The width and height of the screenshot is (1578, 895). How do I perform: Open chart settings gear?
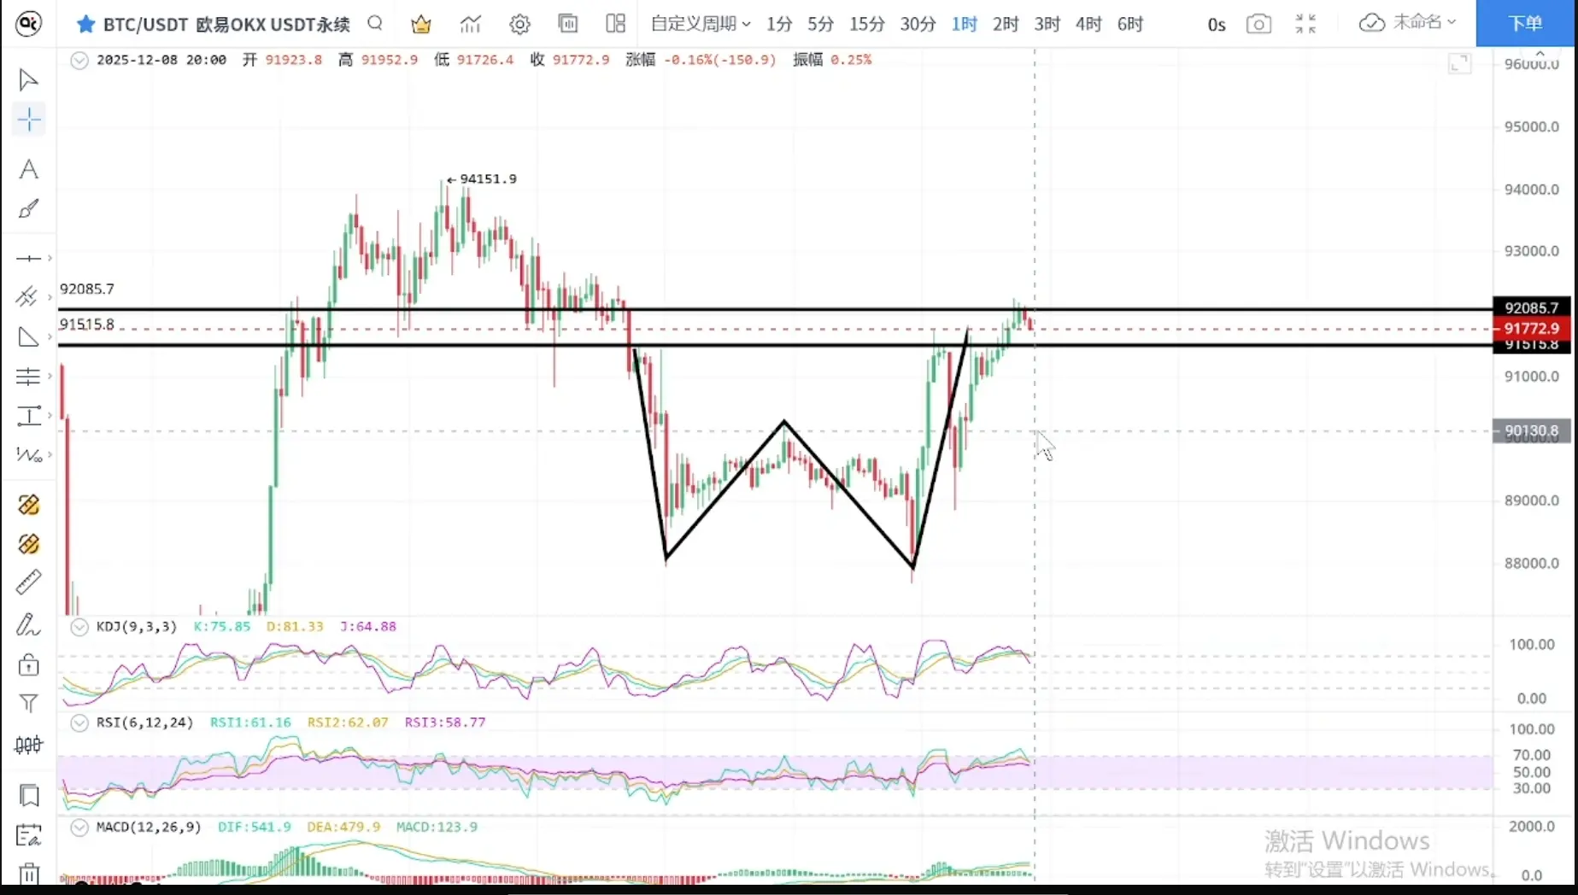coord(519,24)
